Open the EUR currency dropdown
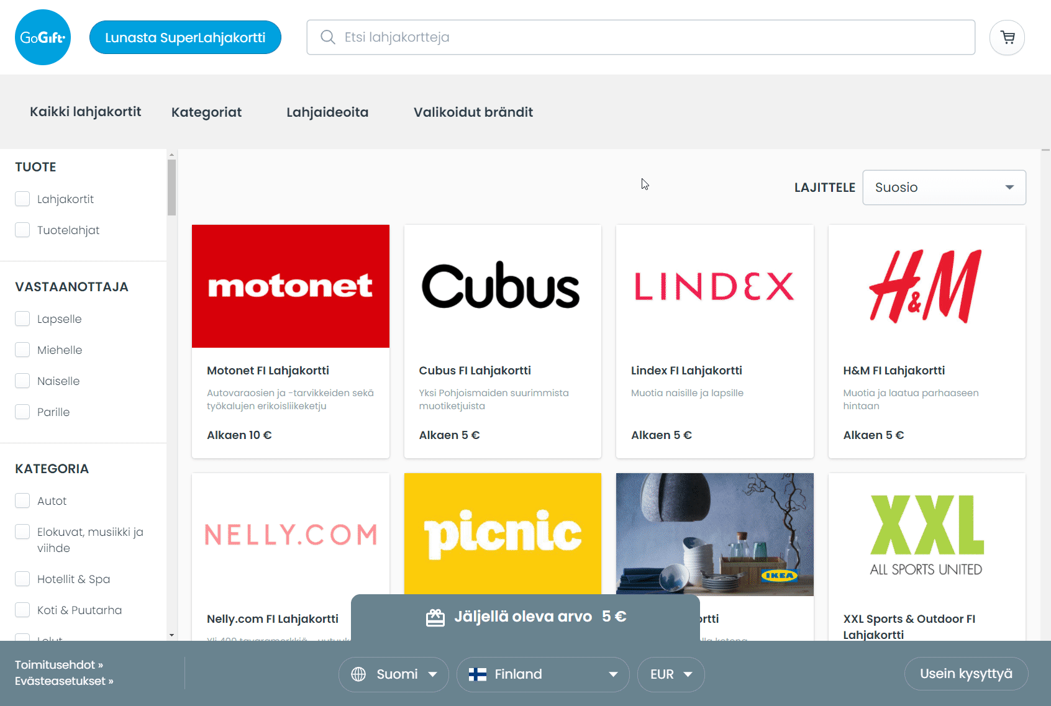Viewport: 1051px width, 706px height. tap(671, 674)
